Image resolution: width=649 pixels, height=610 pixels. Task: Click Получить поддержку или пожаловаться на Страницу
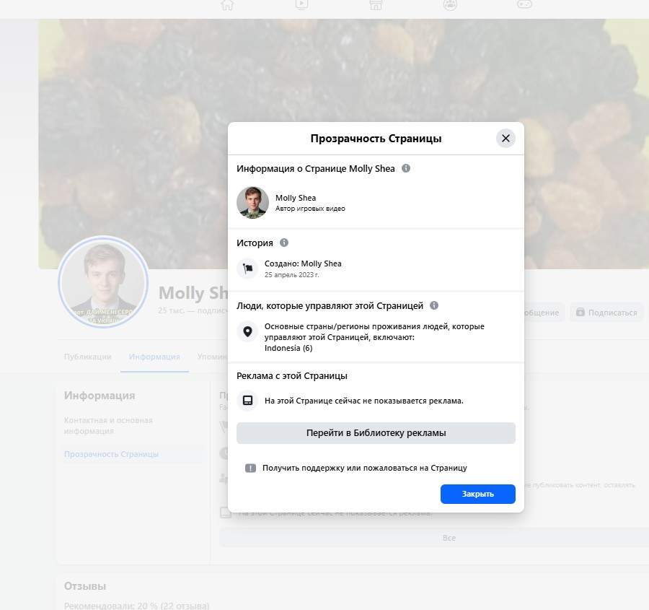364,468
